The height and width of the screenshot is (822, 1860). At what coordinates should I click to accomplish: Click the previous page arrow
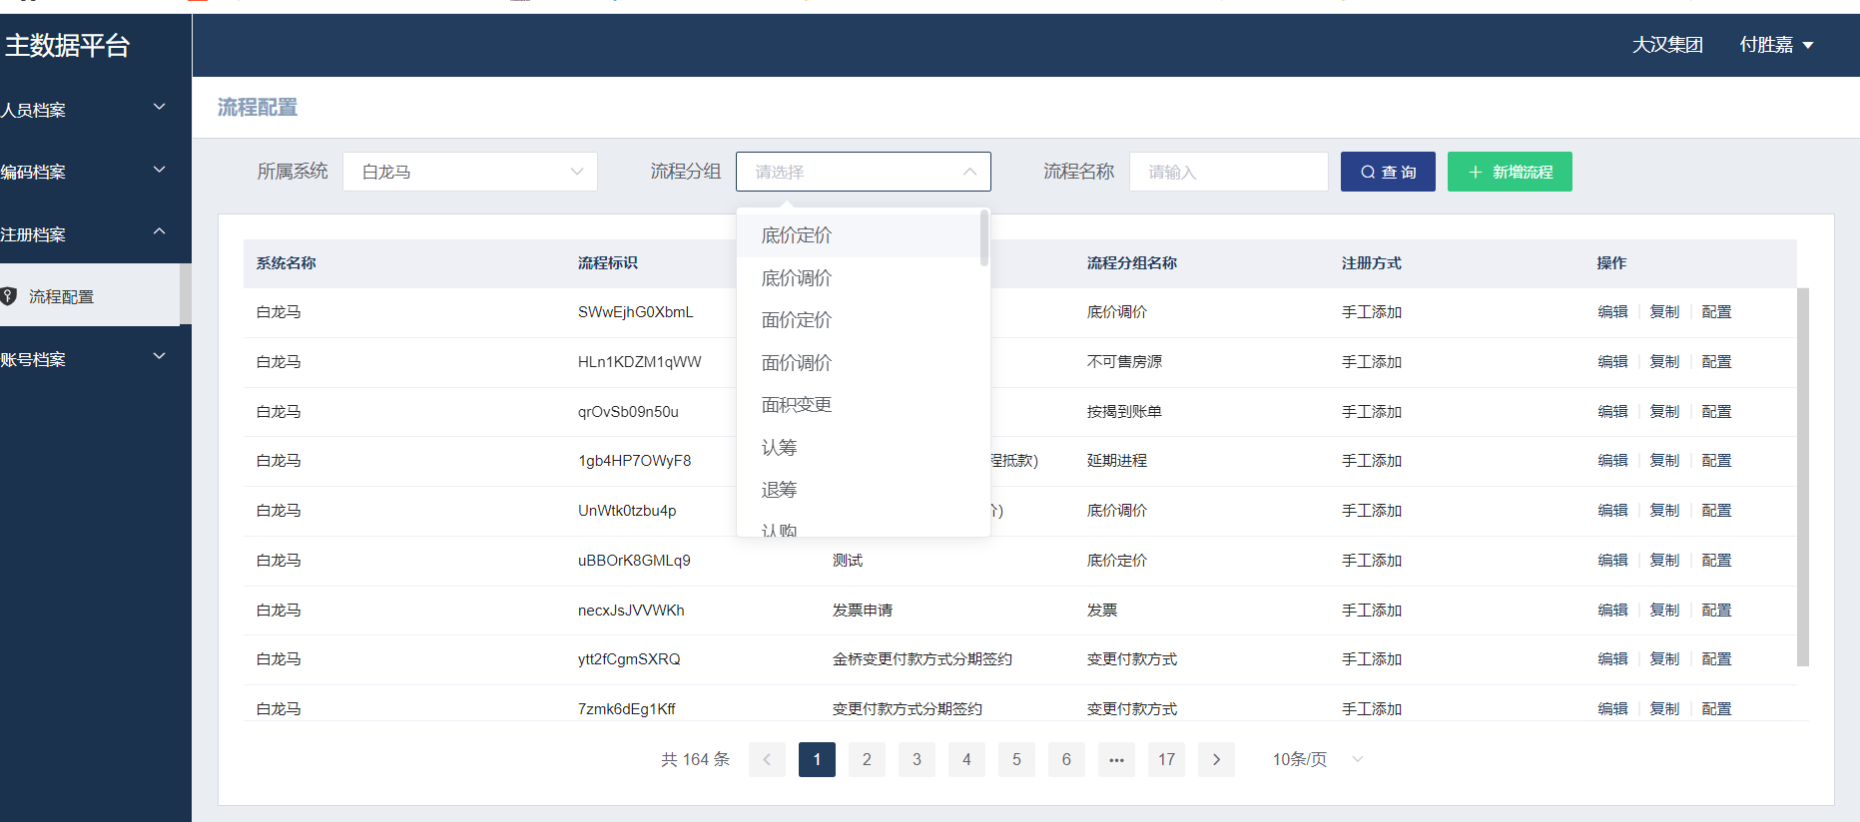[767, 759]
